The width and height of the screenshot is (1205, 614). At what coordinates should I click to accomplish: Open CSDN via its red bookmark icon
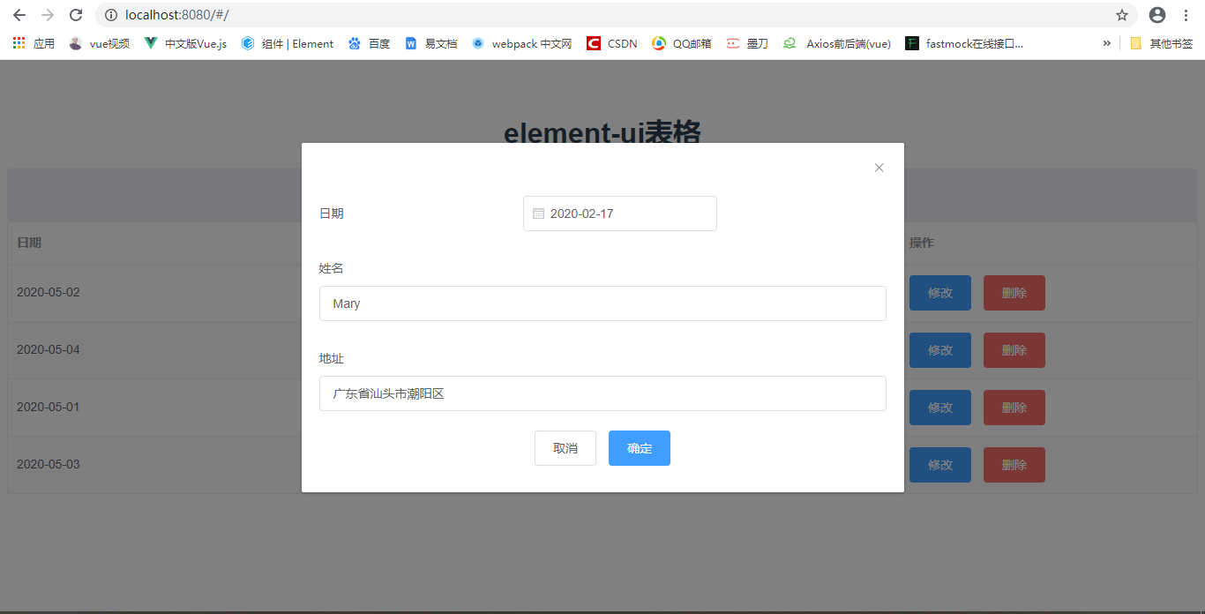coord(592,42)
